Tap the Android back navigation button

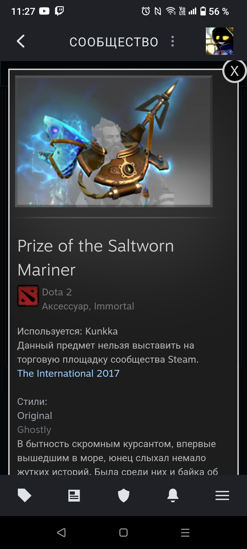pos(61,533)
